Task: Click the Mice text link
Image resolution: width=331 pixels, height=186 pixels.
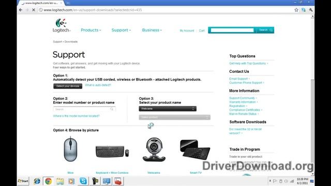Action: click(x=70, y=173)
